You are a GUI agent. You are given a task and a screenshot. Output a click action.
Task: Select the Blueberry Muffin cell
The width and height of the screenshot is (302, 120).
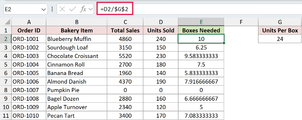tap(77, 39)
